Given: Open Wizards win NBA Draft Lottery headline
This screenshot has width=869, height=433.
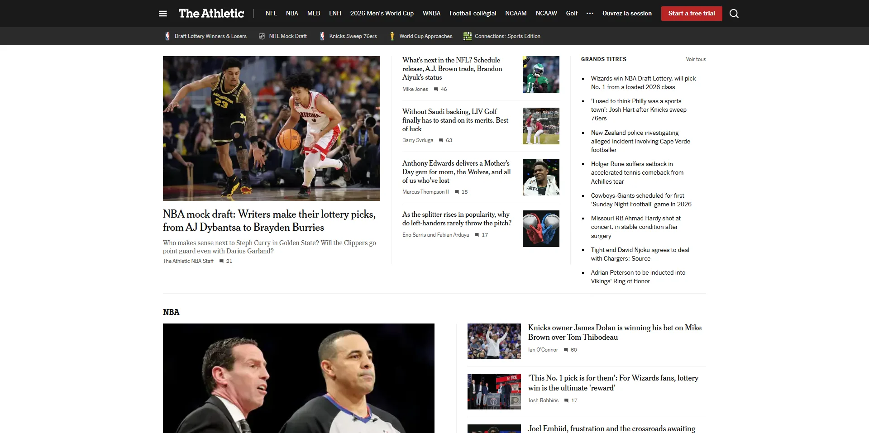Looking at the screenshot, I should (x=643, y=83).
